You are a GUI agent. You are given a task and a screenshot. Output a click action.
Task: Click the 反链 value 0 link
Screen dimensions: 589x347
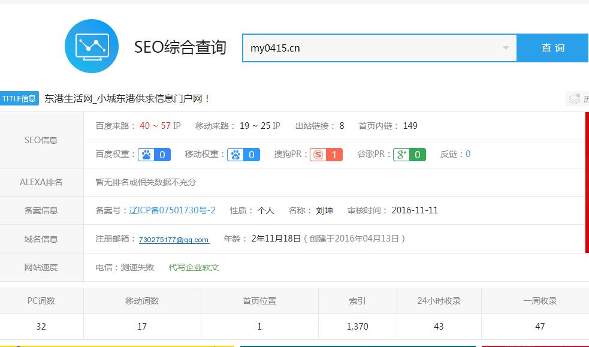point(468,154)
